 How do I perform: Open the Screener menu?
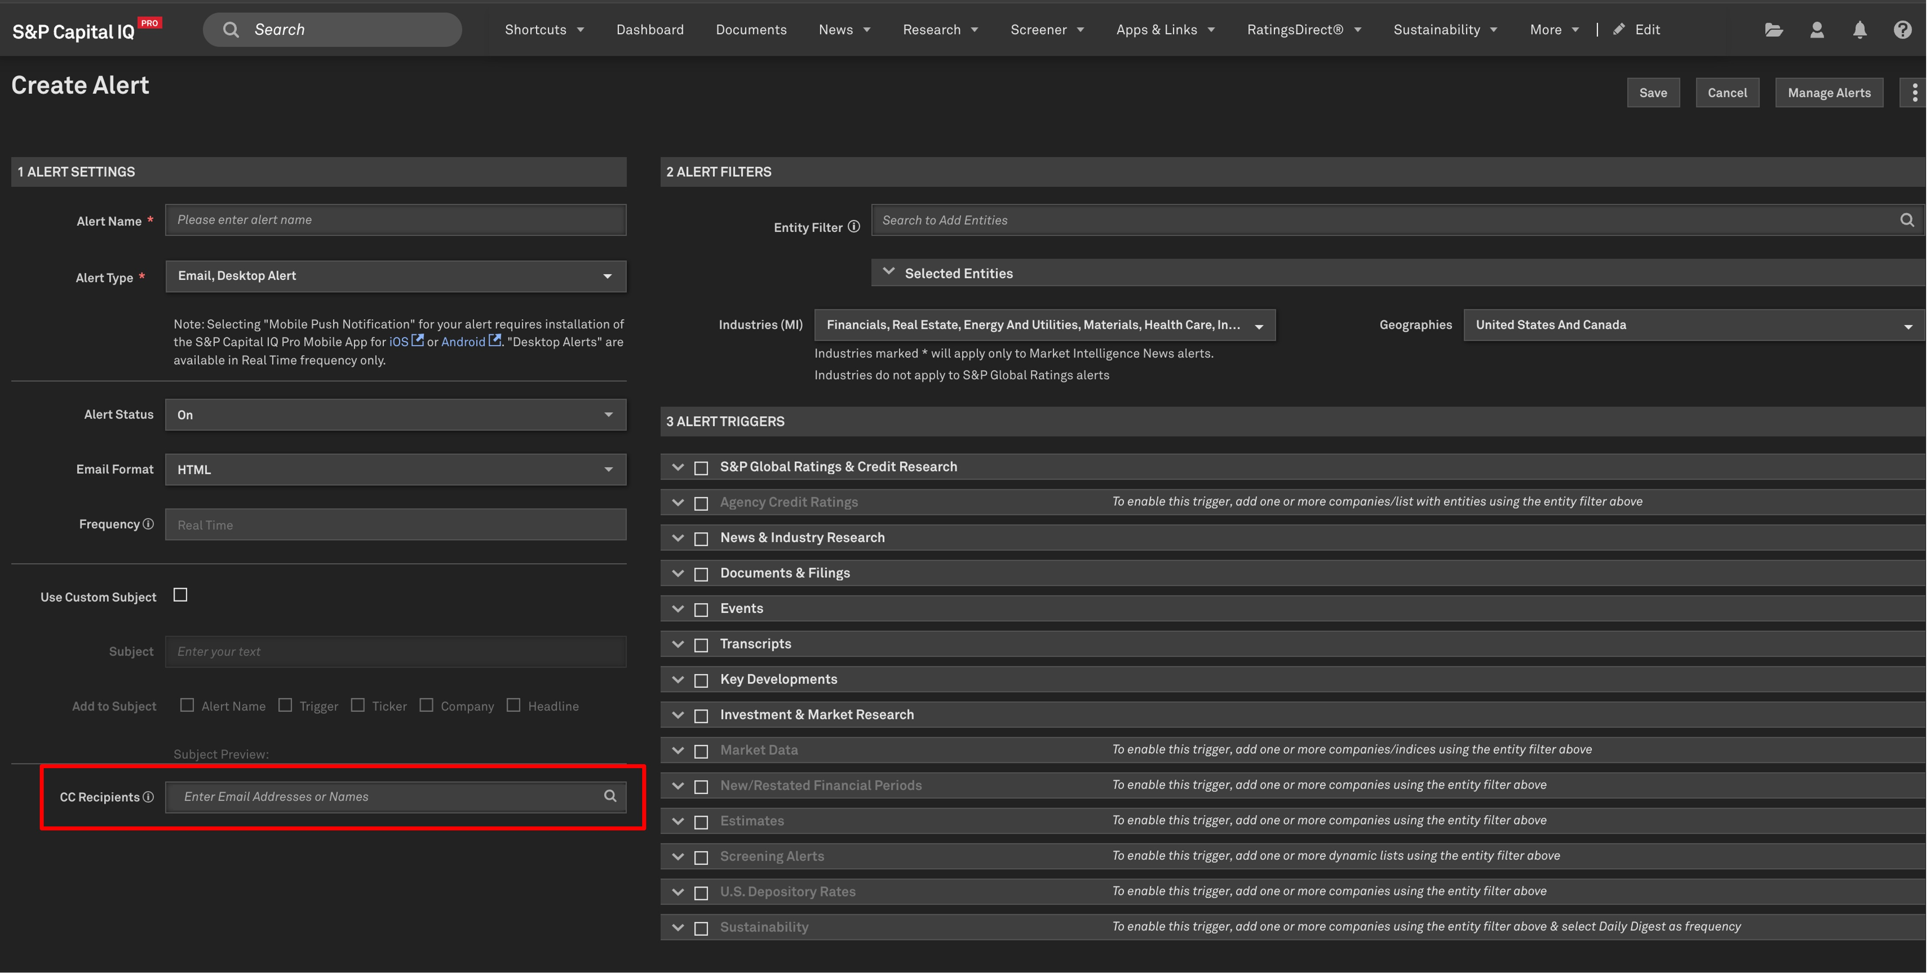pyautogui.click(x=1047, y=30)
